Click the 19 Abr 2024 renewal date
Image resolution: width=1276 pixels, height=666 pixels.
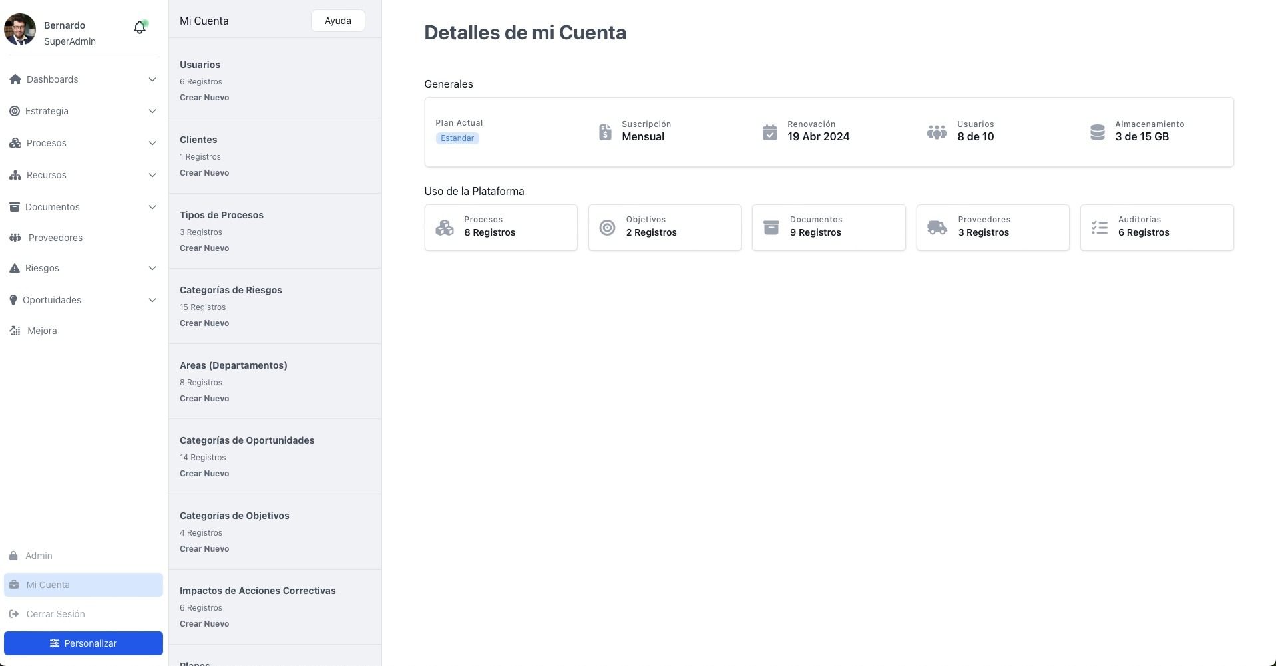click(x=819, y=136)
